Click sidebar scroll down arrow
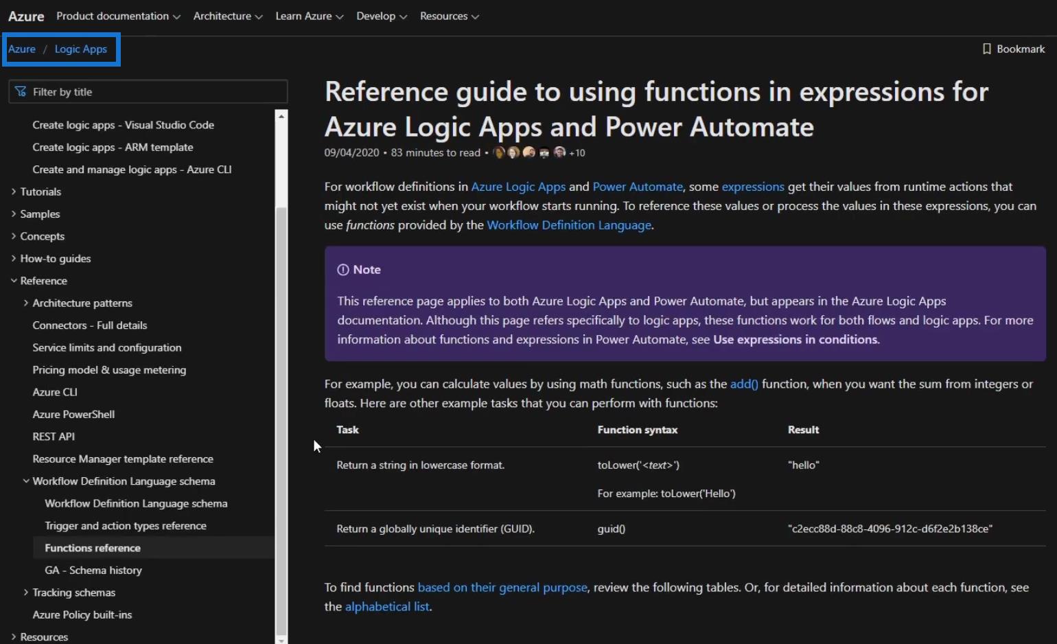 (x=281, y=640)
